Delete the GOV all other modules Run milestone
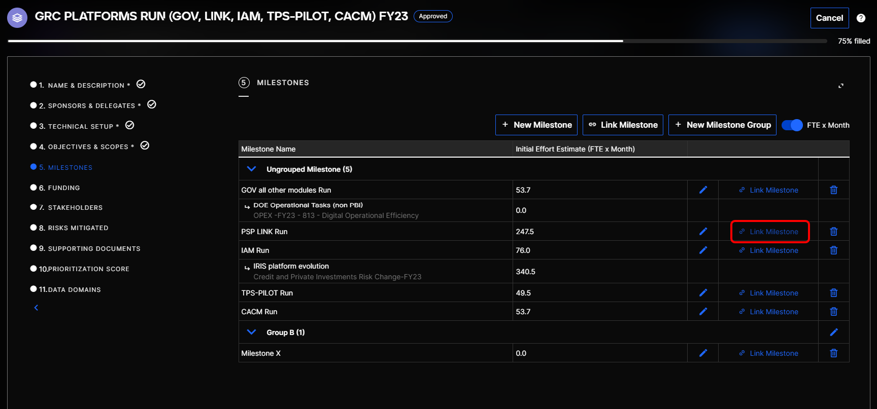Screen dimensions: 877x409 pyautogui.click(x=833, y=190)
